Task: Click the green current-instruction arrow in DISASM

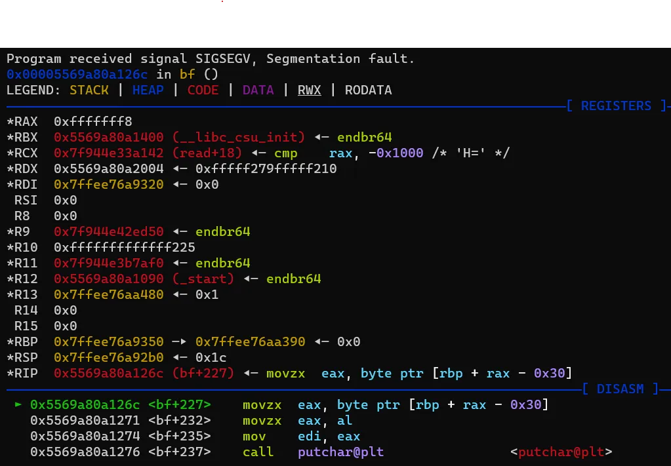Action: (18, 405)
